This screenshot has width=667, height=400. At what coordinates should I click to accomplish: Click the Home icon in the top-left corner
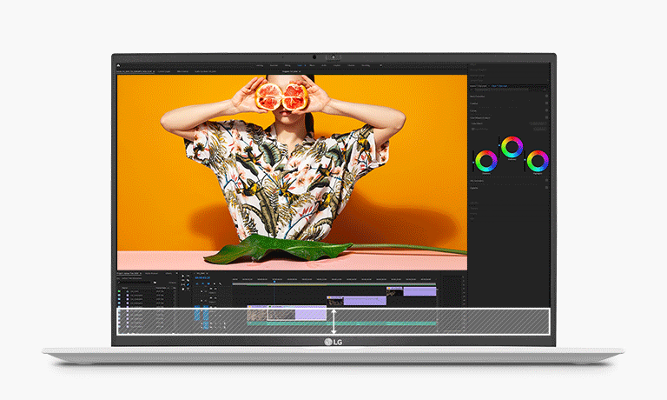[120, 64]
